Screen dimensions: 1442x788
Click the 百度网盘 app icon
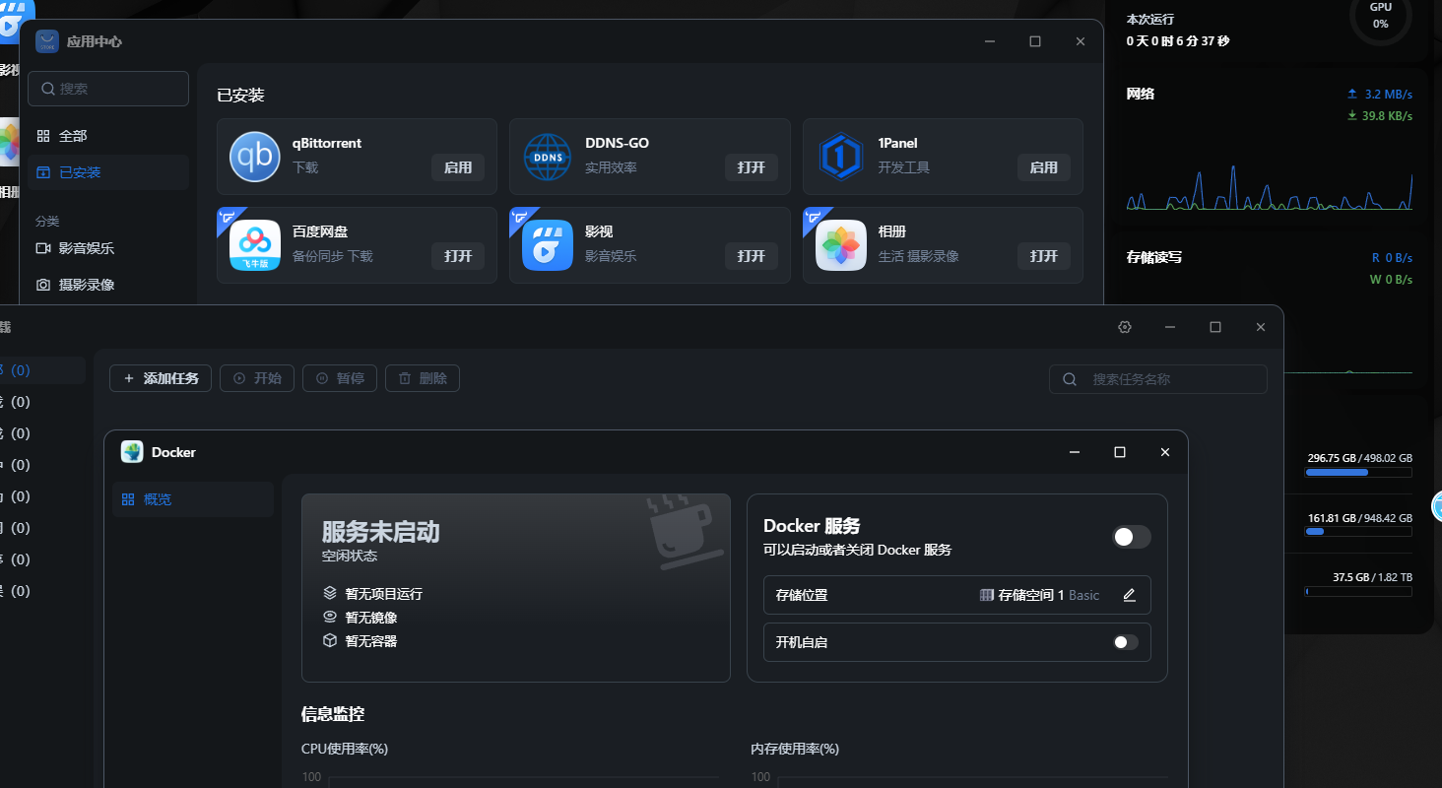coord(255,245)
